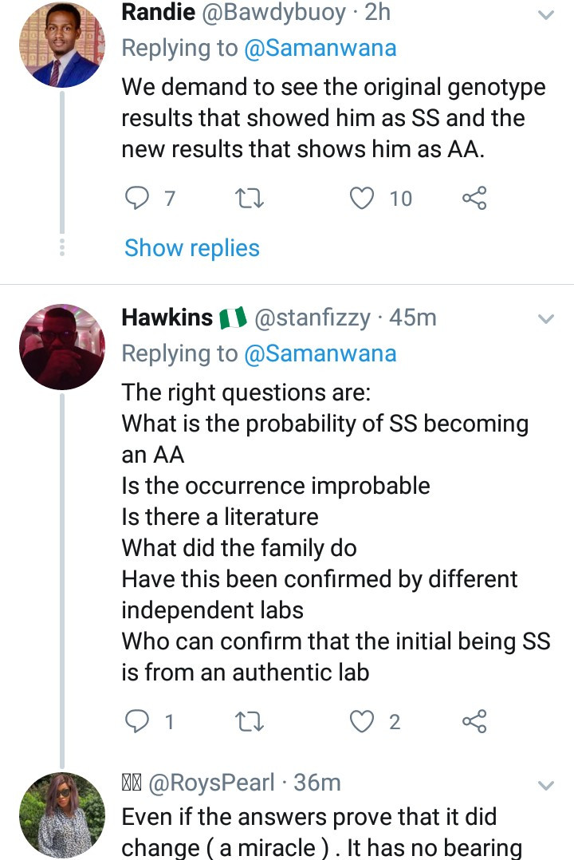Open options chevron on Hawkins' tweet
574x860 pixels.
pos(546,319)
